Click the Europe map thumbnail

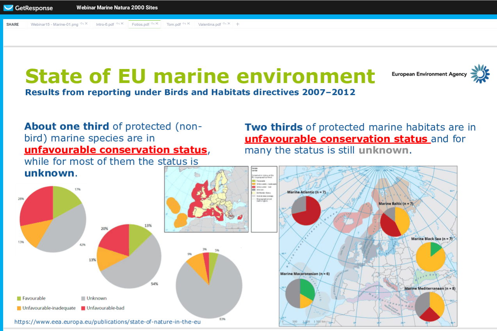point(206,199)
